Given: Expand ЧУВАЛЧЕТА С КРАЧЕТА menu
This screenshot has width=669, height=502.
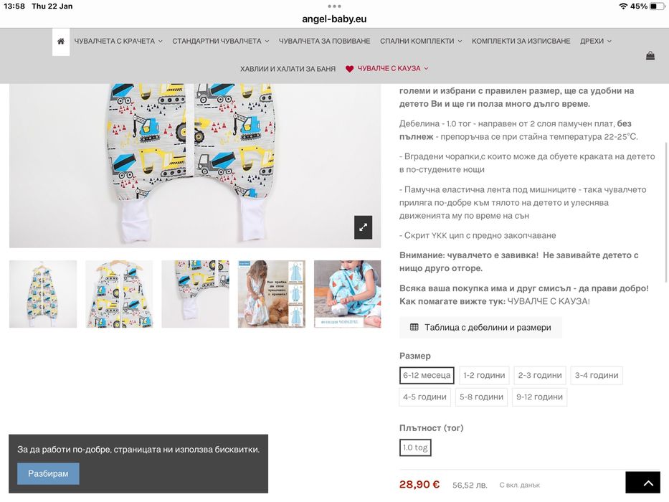Looking at the screenshot, I should click(x=118, y=42).
